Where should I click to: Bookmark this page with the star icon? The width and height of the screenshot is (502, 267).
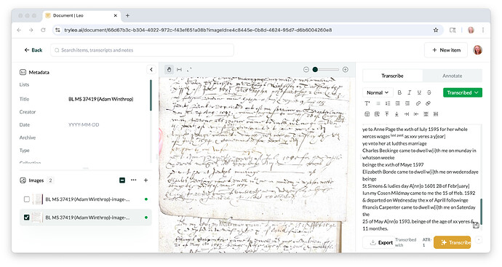point(436,30)
